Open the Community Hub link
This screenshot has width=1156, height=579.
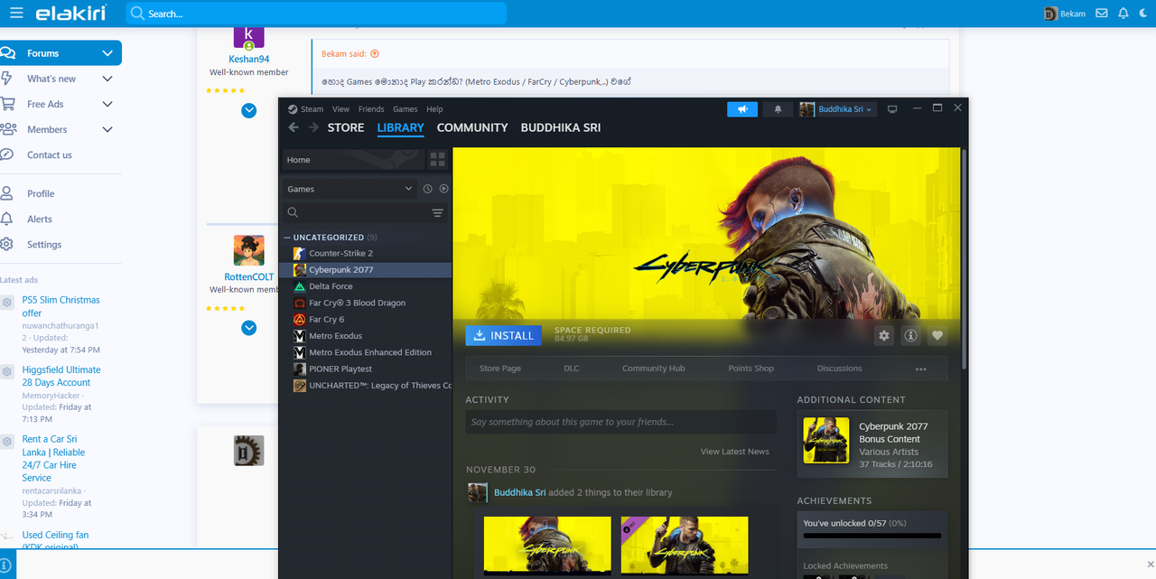pyautogui.click(x=654, y=369)
